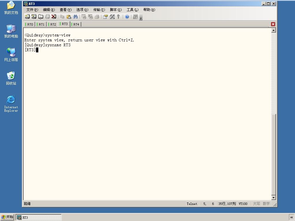
Task: Click the VT100 status bar entry
Action: click(x=243, y=204)
